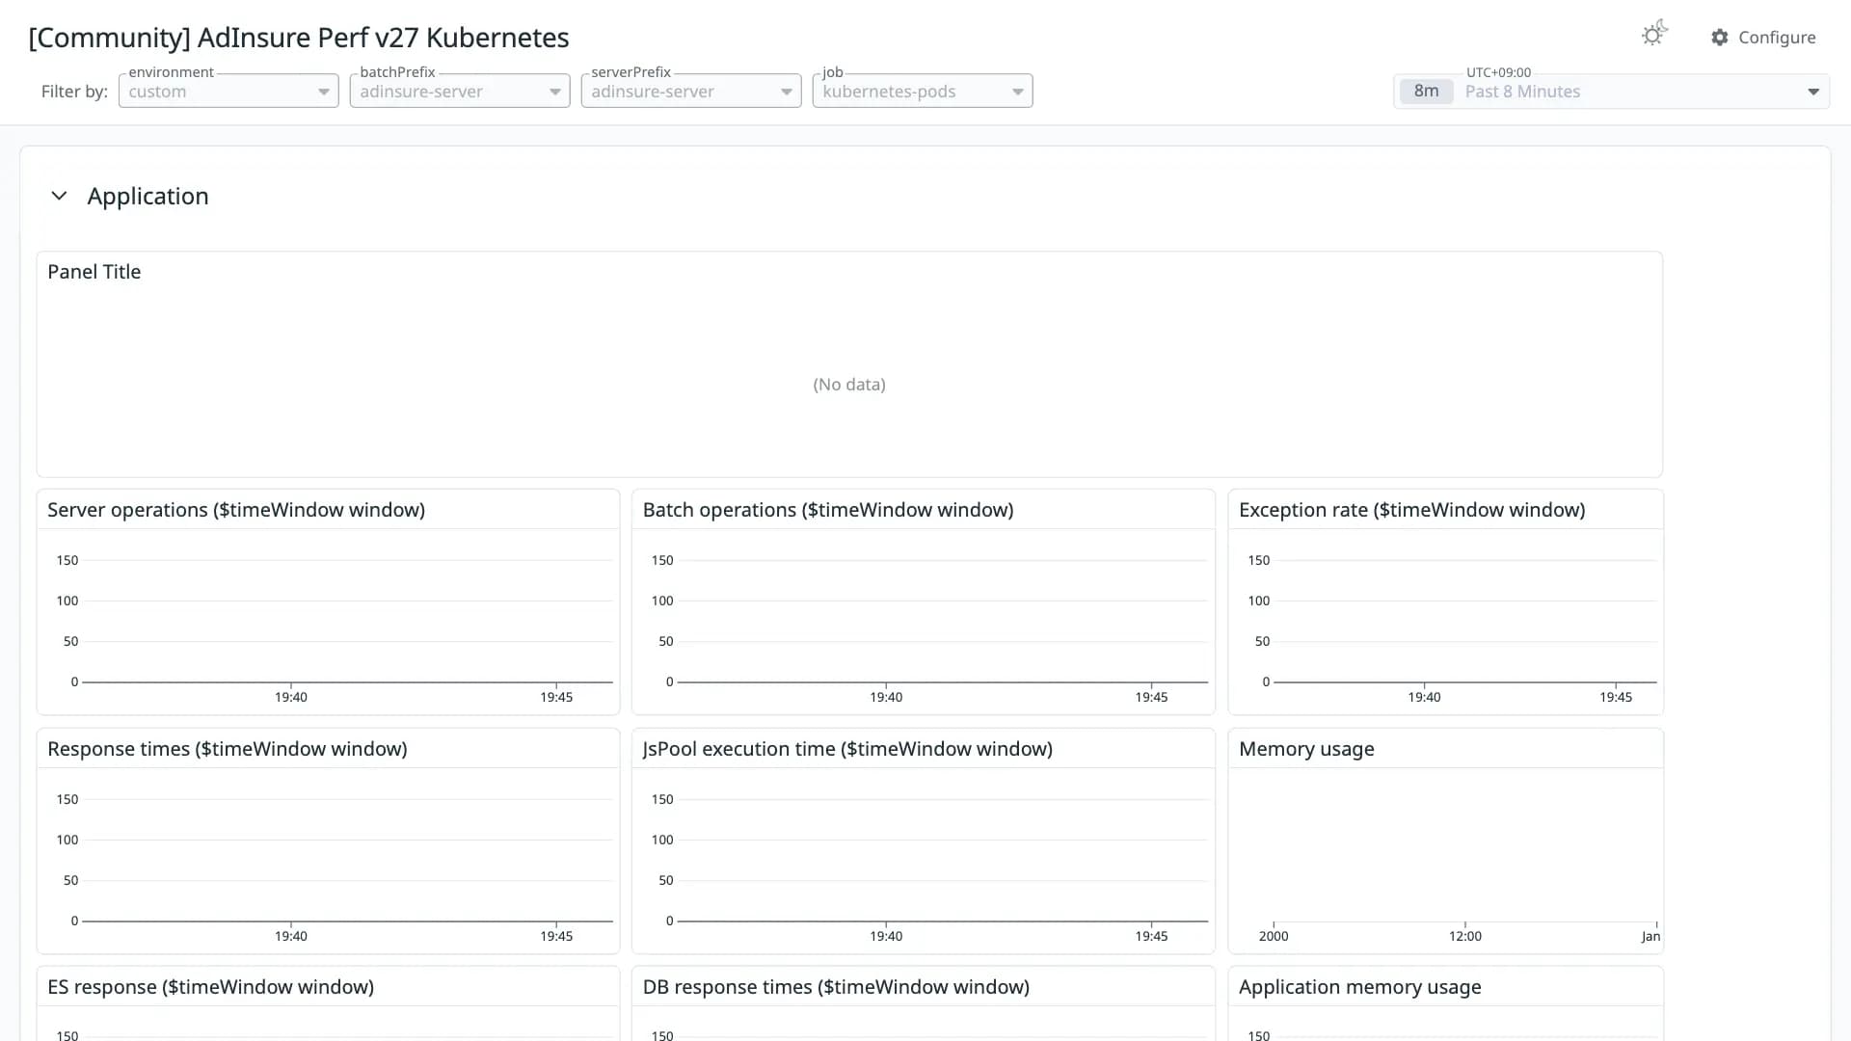Click the Server operations panel title
The height and width of the screenshot is (1041, 1851).
click(236, 510)
